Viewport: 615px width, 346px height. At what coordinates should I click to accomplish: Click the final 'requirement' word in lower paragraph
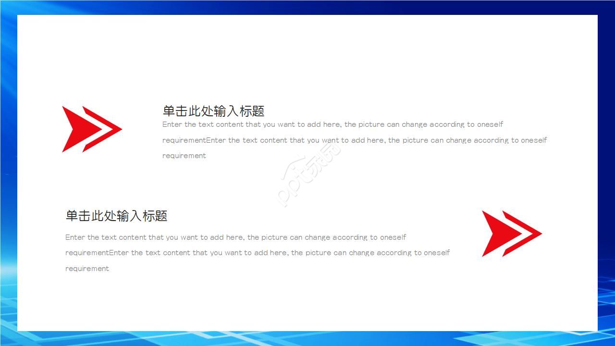coord(87,269)
